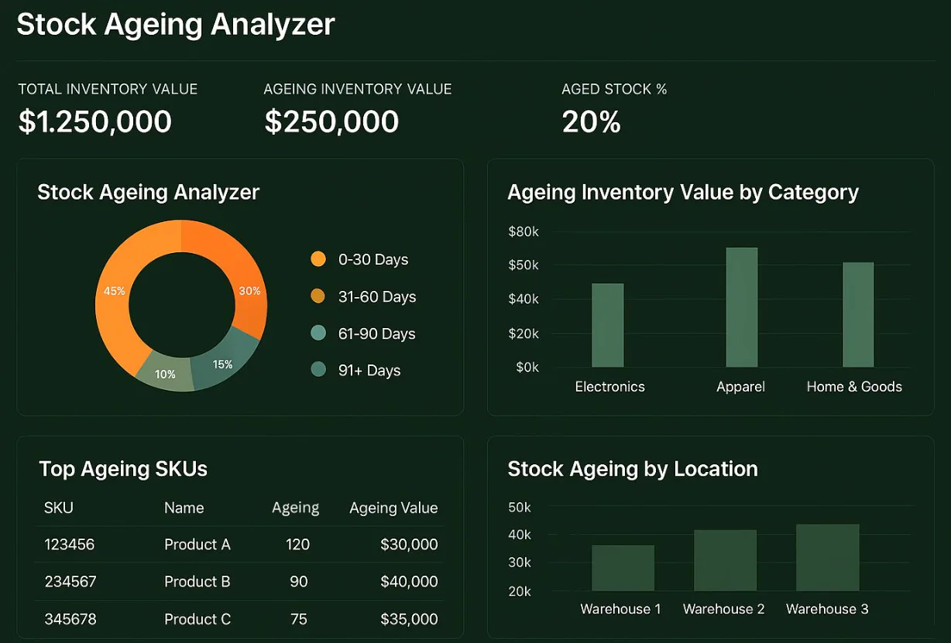Click the Ageing Inventory Value by Category title
951x643 pixels.
coord(683,192)
